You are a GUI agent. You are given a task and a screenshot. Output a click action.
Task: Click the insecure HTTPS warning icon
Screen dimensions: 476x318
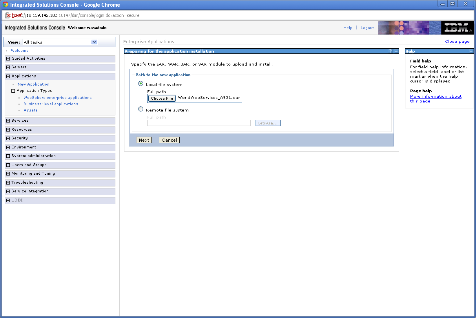(x=7, y=15)
